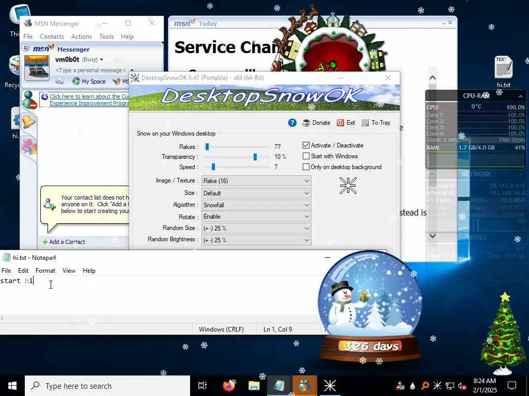The width and height of the screenshot is (529, 396).
Task: Enable Start with Windows checkbox
Action: [x=306, y=156]
